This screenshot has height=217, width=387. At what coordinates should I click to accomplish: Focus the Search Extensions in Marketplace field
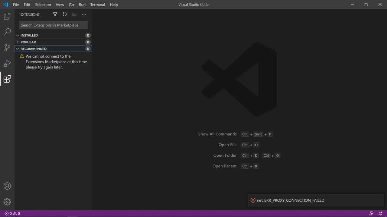click(x=54, y=25)
